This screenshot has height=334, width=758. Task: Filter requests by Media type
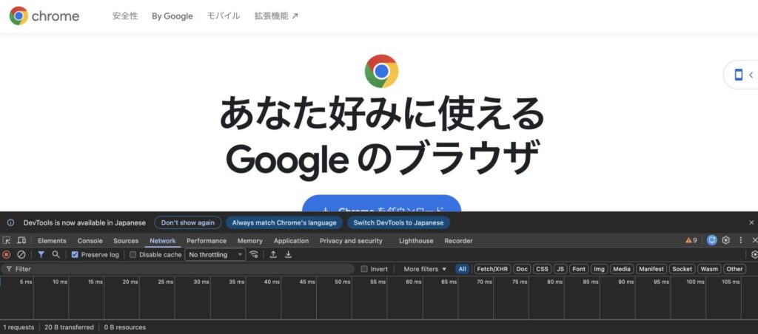[x=622, y=269]
